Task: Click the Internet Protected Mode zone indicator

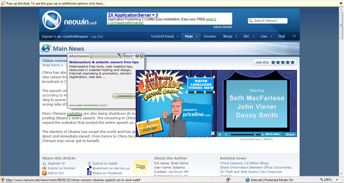Action: click(269, 180)
